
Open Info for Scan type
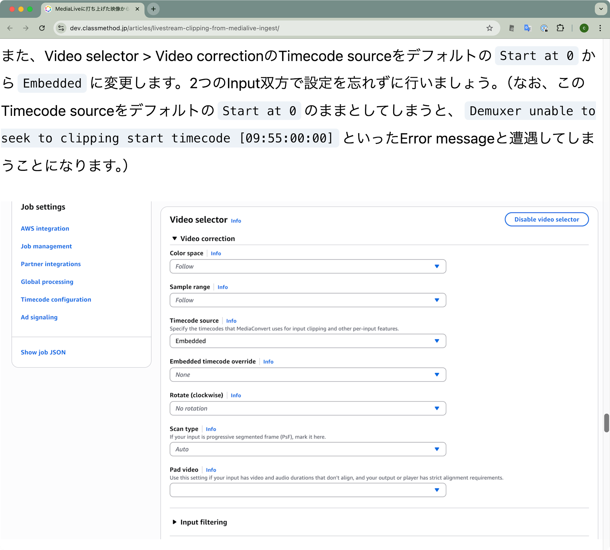211,429
